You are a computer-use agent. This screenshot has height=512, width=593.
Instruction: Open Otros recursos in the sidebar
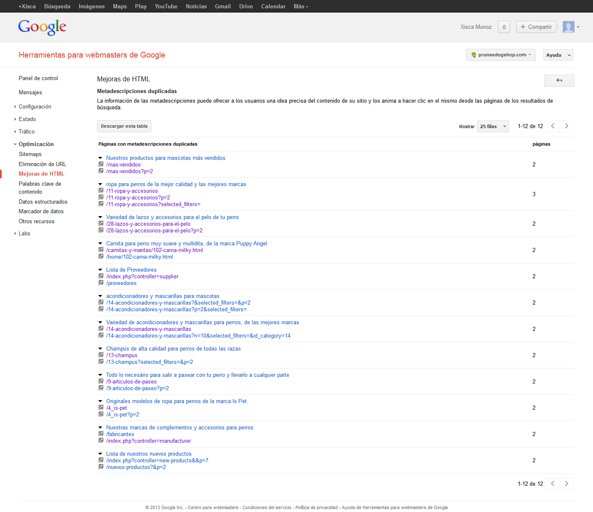click(37, 222)
